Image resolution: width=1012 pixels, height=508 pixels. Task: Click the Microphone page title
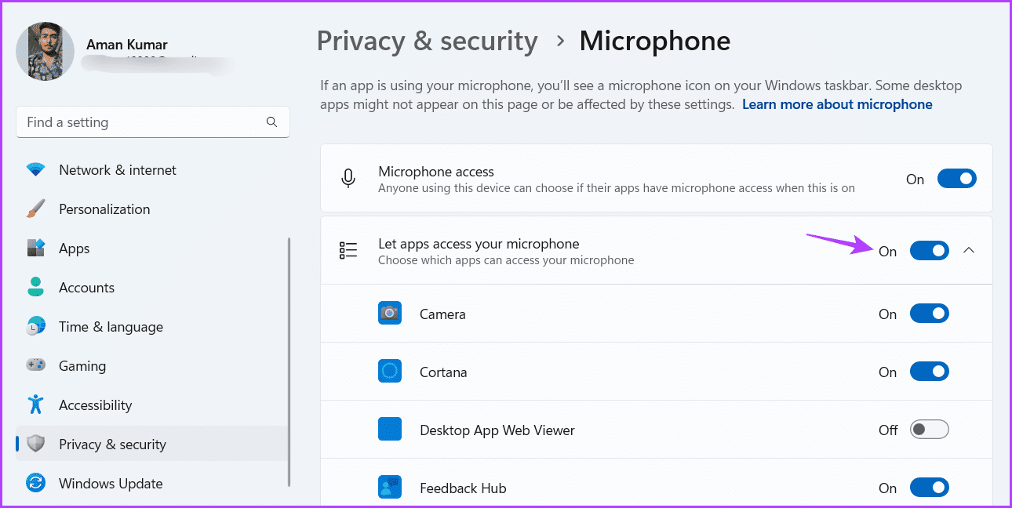[655, 41]
